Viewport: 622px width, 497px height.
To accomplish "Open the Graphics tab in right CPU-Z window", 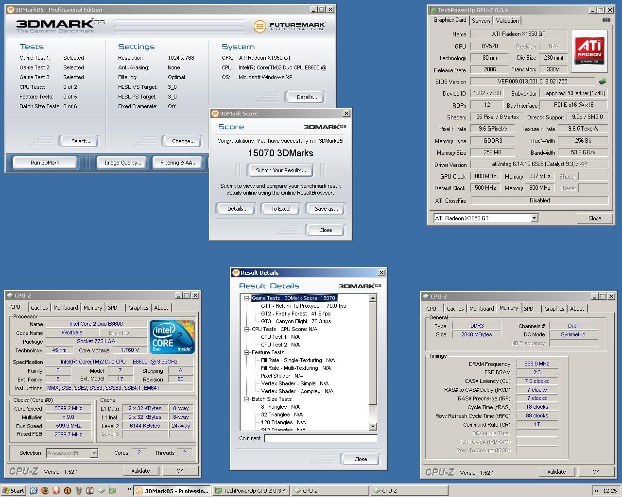I will click(x=554, y=309).
